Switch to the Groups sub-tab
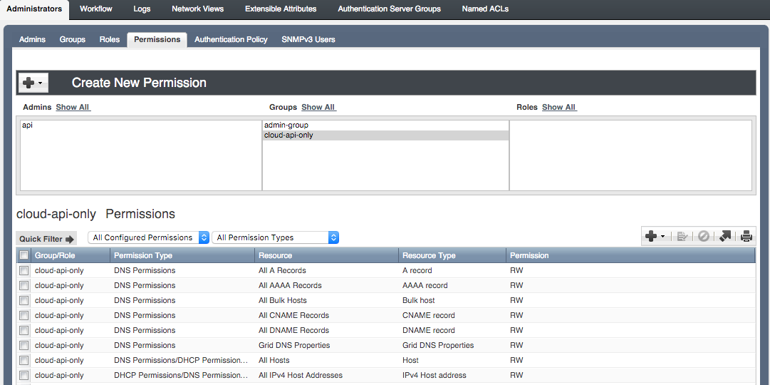770x385 pixels. tap(73, 39)
